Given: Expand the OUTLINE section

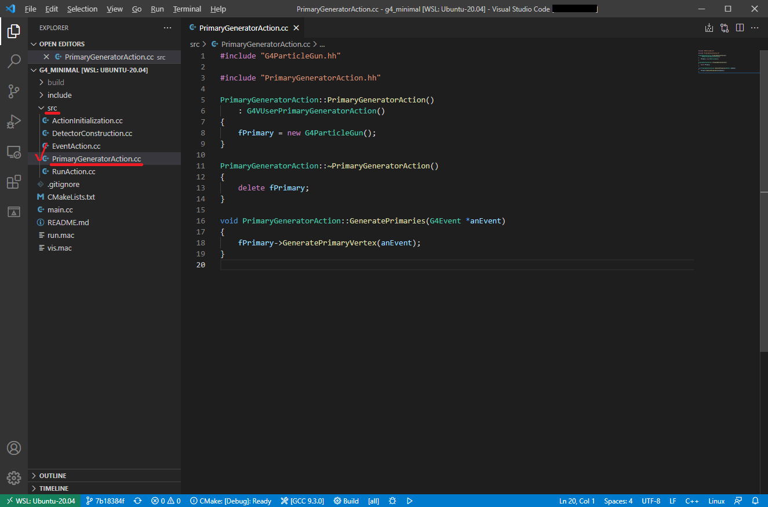Looking at the screenshot, I should tap(52, 476).
